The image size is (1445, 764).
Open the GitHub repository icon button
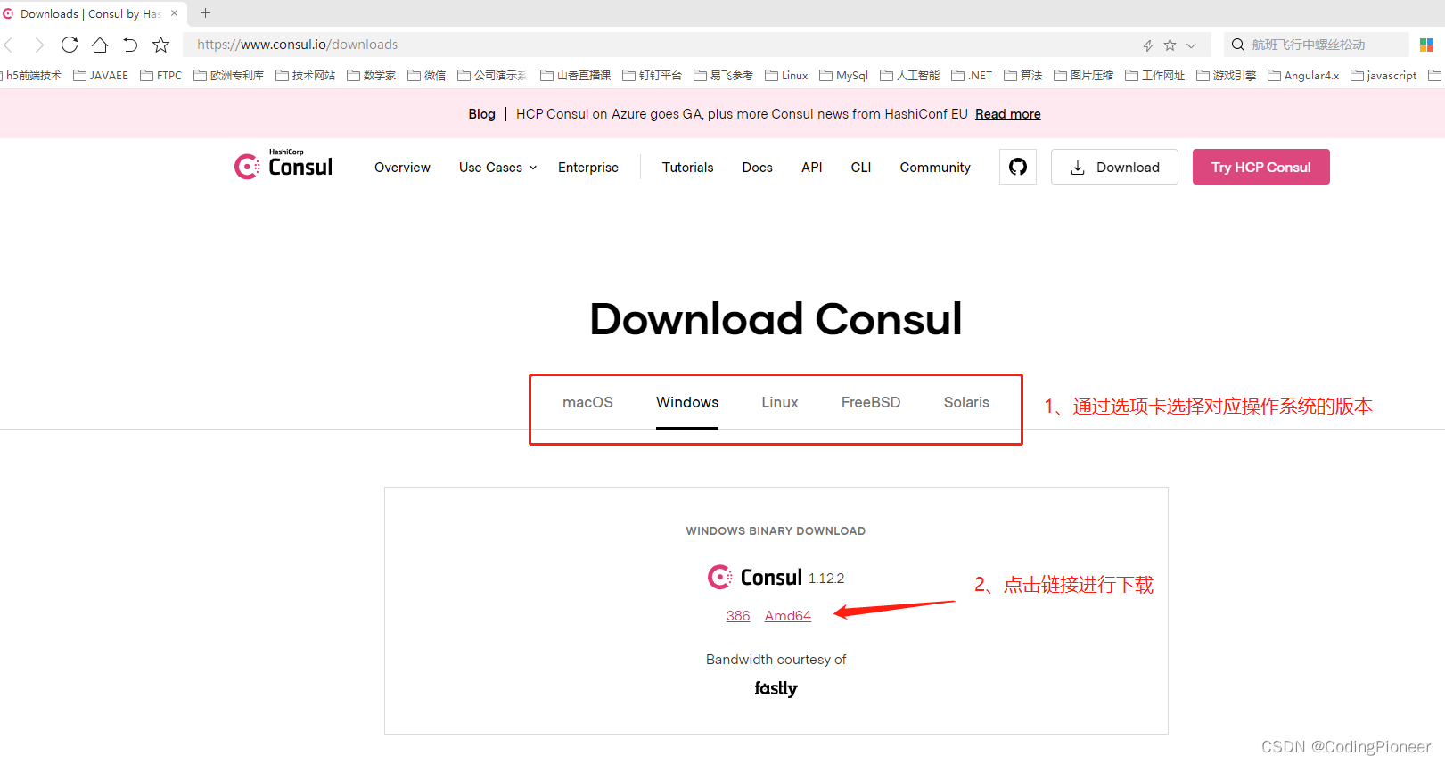pyautogui.click(x=1018, y=167)
